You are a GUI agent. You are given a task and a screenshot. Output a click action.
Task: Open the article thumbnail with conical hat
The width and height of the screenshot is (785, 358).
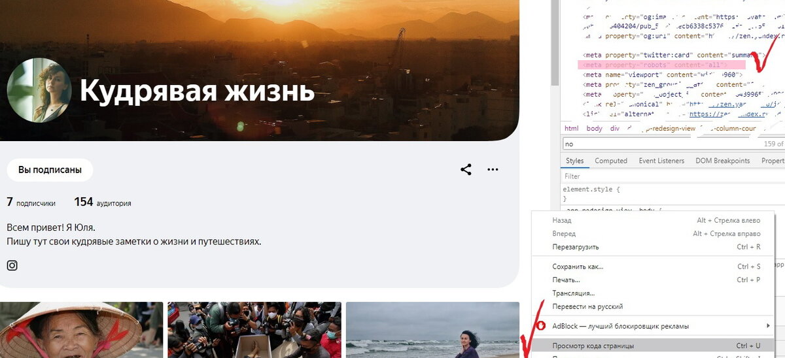tap(81, 330)
